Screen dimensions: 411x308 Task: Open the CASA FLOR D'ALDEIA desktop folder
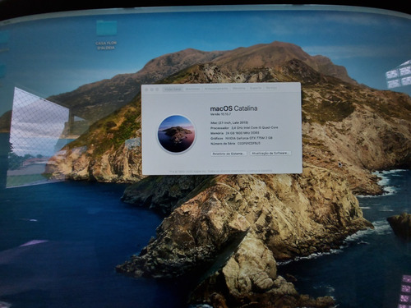click(x=107, y=35)
